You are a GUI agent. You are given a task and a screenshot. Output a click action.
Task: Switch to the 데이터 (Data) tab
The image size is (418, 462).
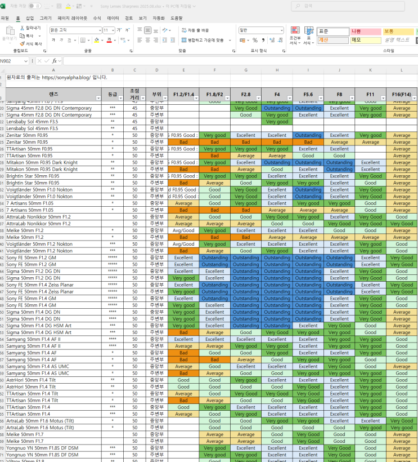[x=113, y=18]
